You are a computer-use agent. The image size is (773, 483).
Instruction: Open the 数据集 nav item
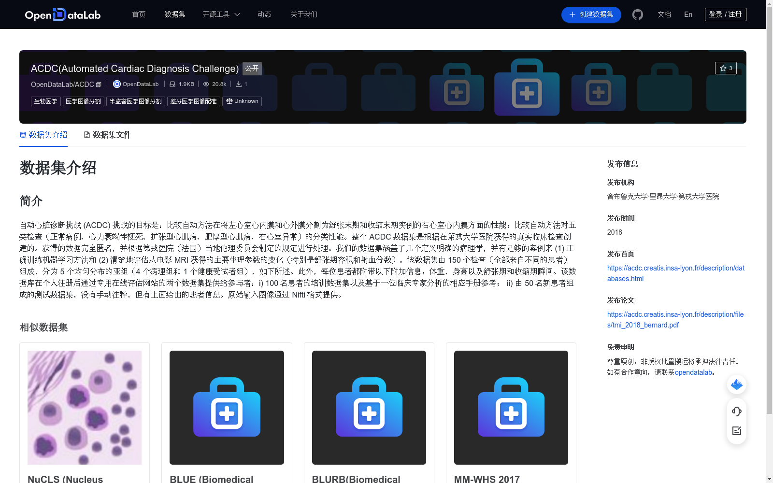175,14
